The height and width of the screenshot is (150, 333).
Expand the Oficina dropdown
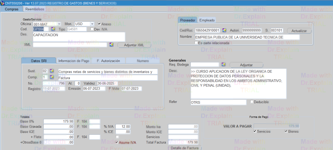[x=59, y=24]
